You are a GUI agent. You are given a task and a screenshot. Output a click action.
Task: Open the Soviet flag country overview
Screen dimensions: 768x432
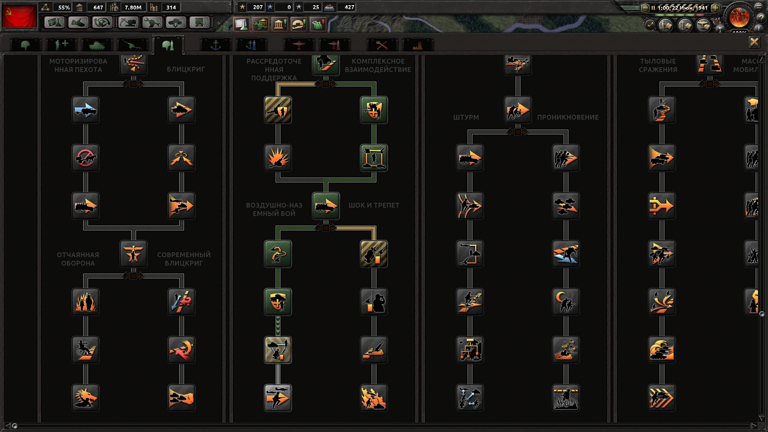pos(19,16)
